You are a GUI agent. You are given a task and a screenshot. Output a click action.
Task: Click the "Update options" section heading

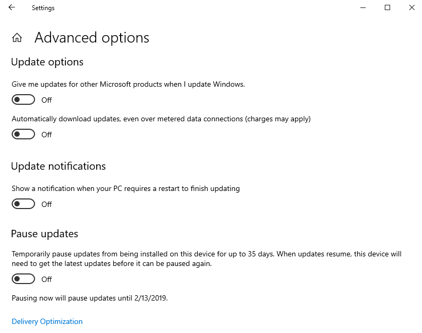pyautogui.click(x=47, y=62)
